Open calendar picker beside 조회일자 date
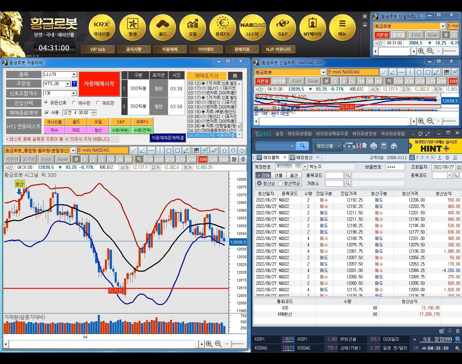This screenshot has height=364, width=462. (x=459, y=167)
